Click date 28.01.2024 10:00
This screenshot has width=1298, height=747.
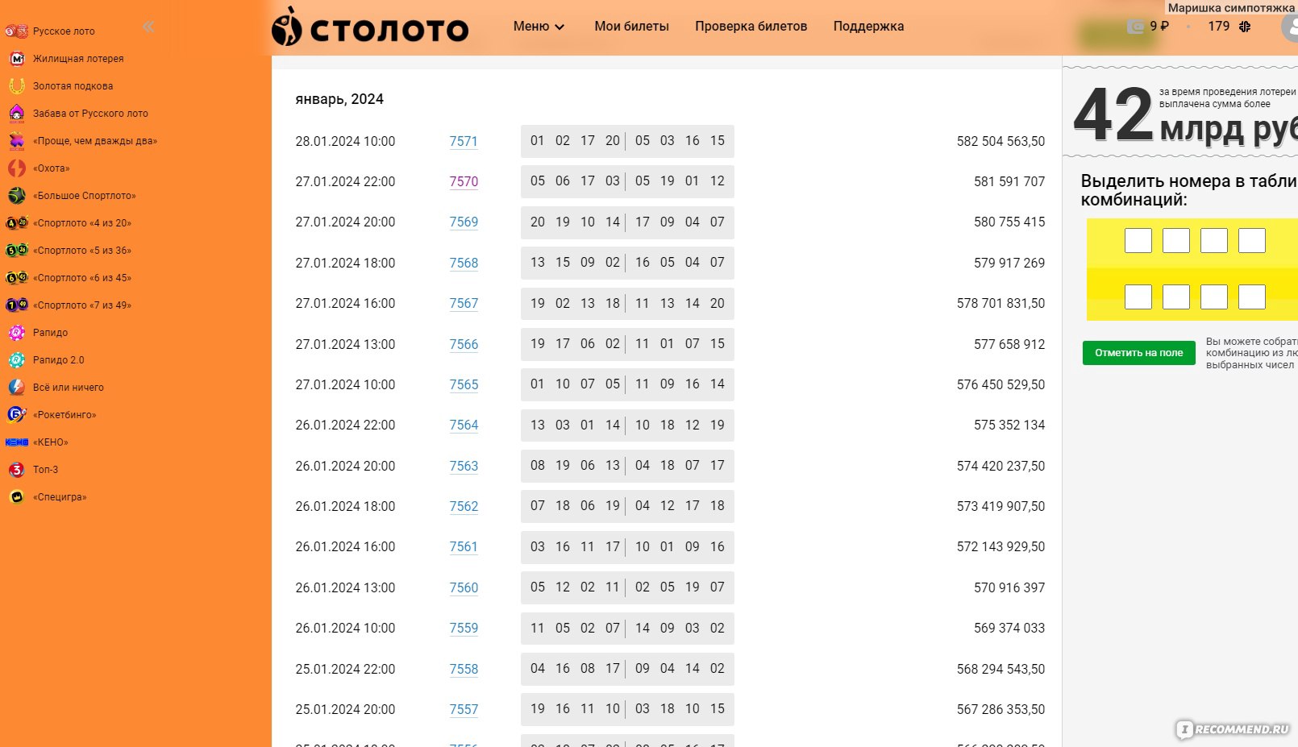point(345,142)
